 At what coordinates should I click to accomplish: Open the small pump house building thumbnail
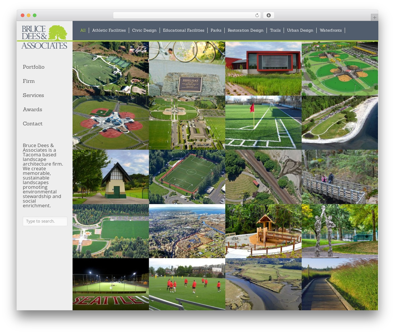pos(111,177)
